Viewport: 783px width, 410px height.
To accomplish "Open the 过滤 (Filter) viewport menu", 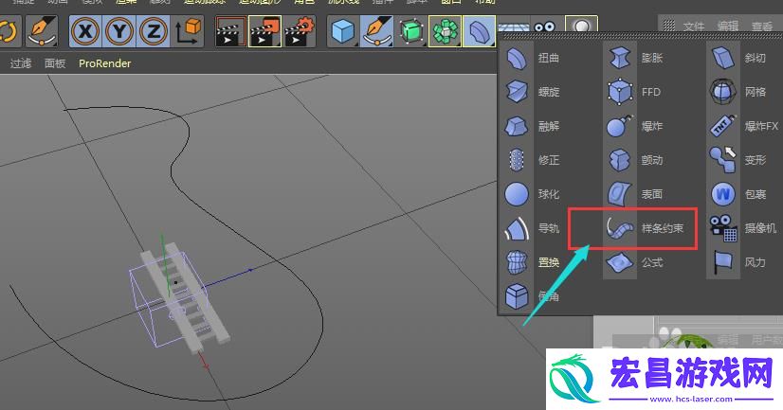I will 21,63.
